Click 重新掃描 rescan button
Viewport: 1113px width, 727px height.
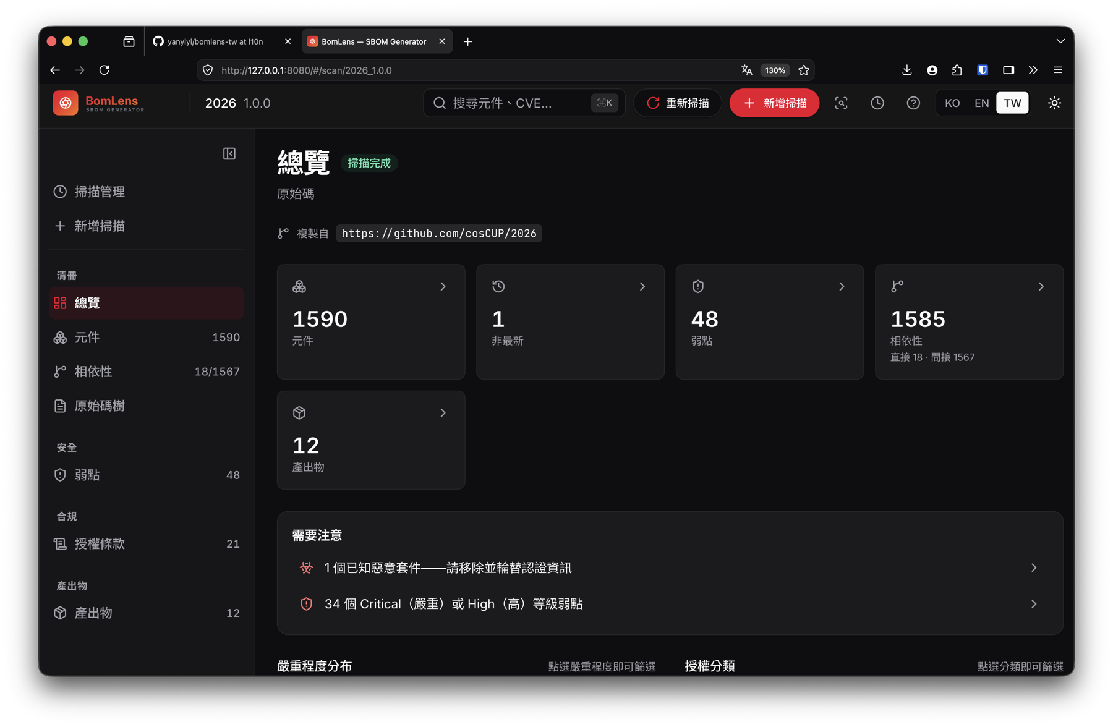click(x=678, y=103)
